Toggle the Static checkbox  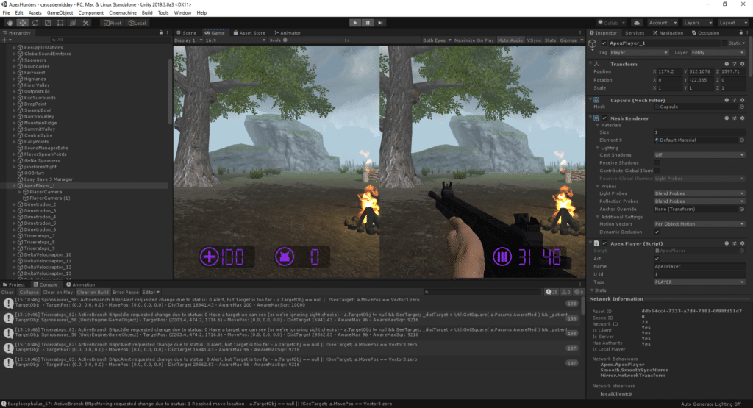725,43
